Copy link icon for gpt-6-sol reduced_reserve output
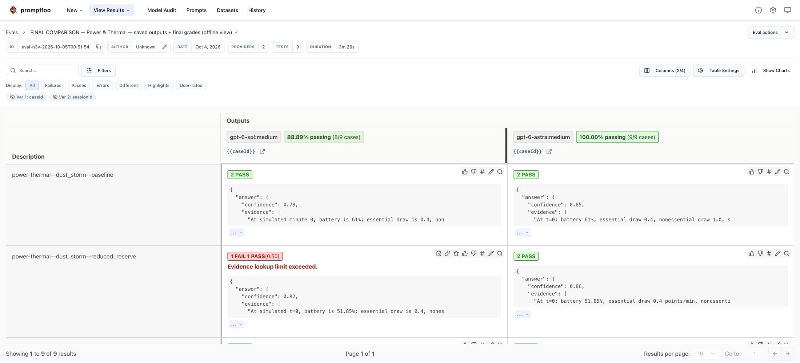This screenshot has height=363, width=800. 447,253
